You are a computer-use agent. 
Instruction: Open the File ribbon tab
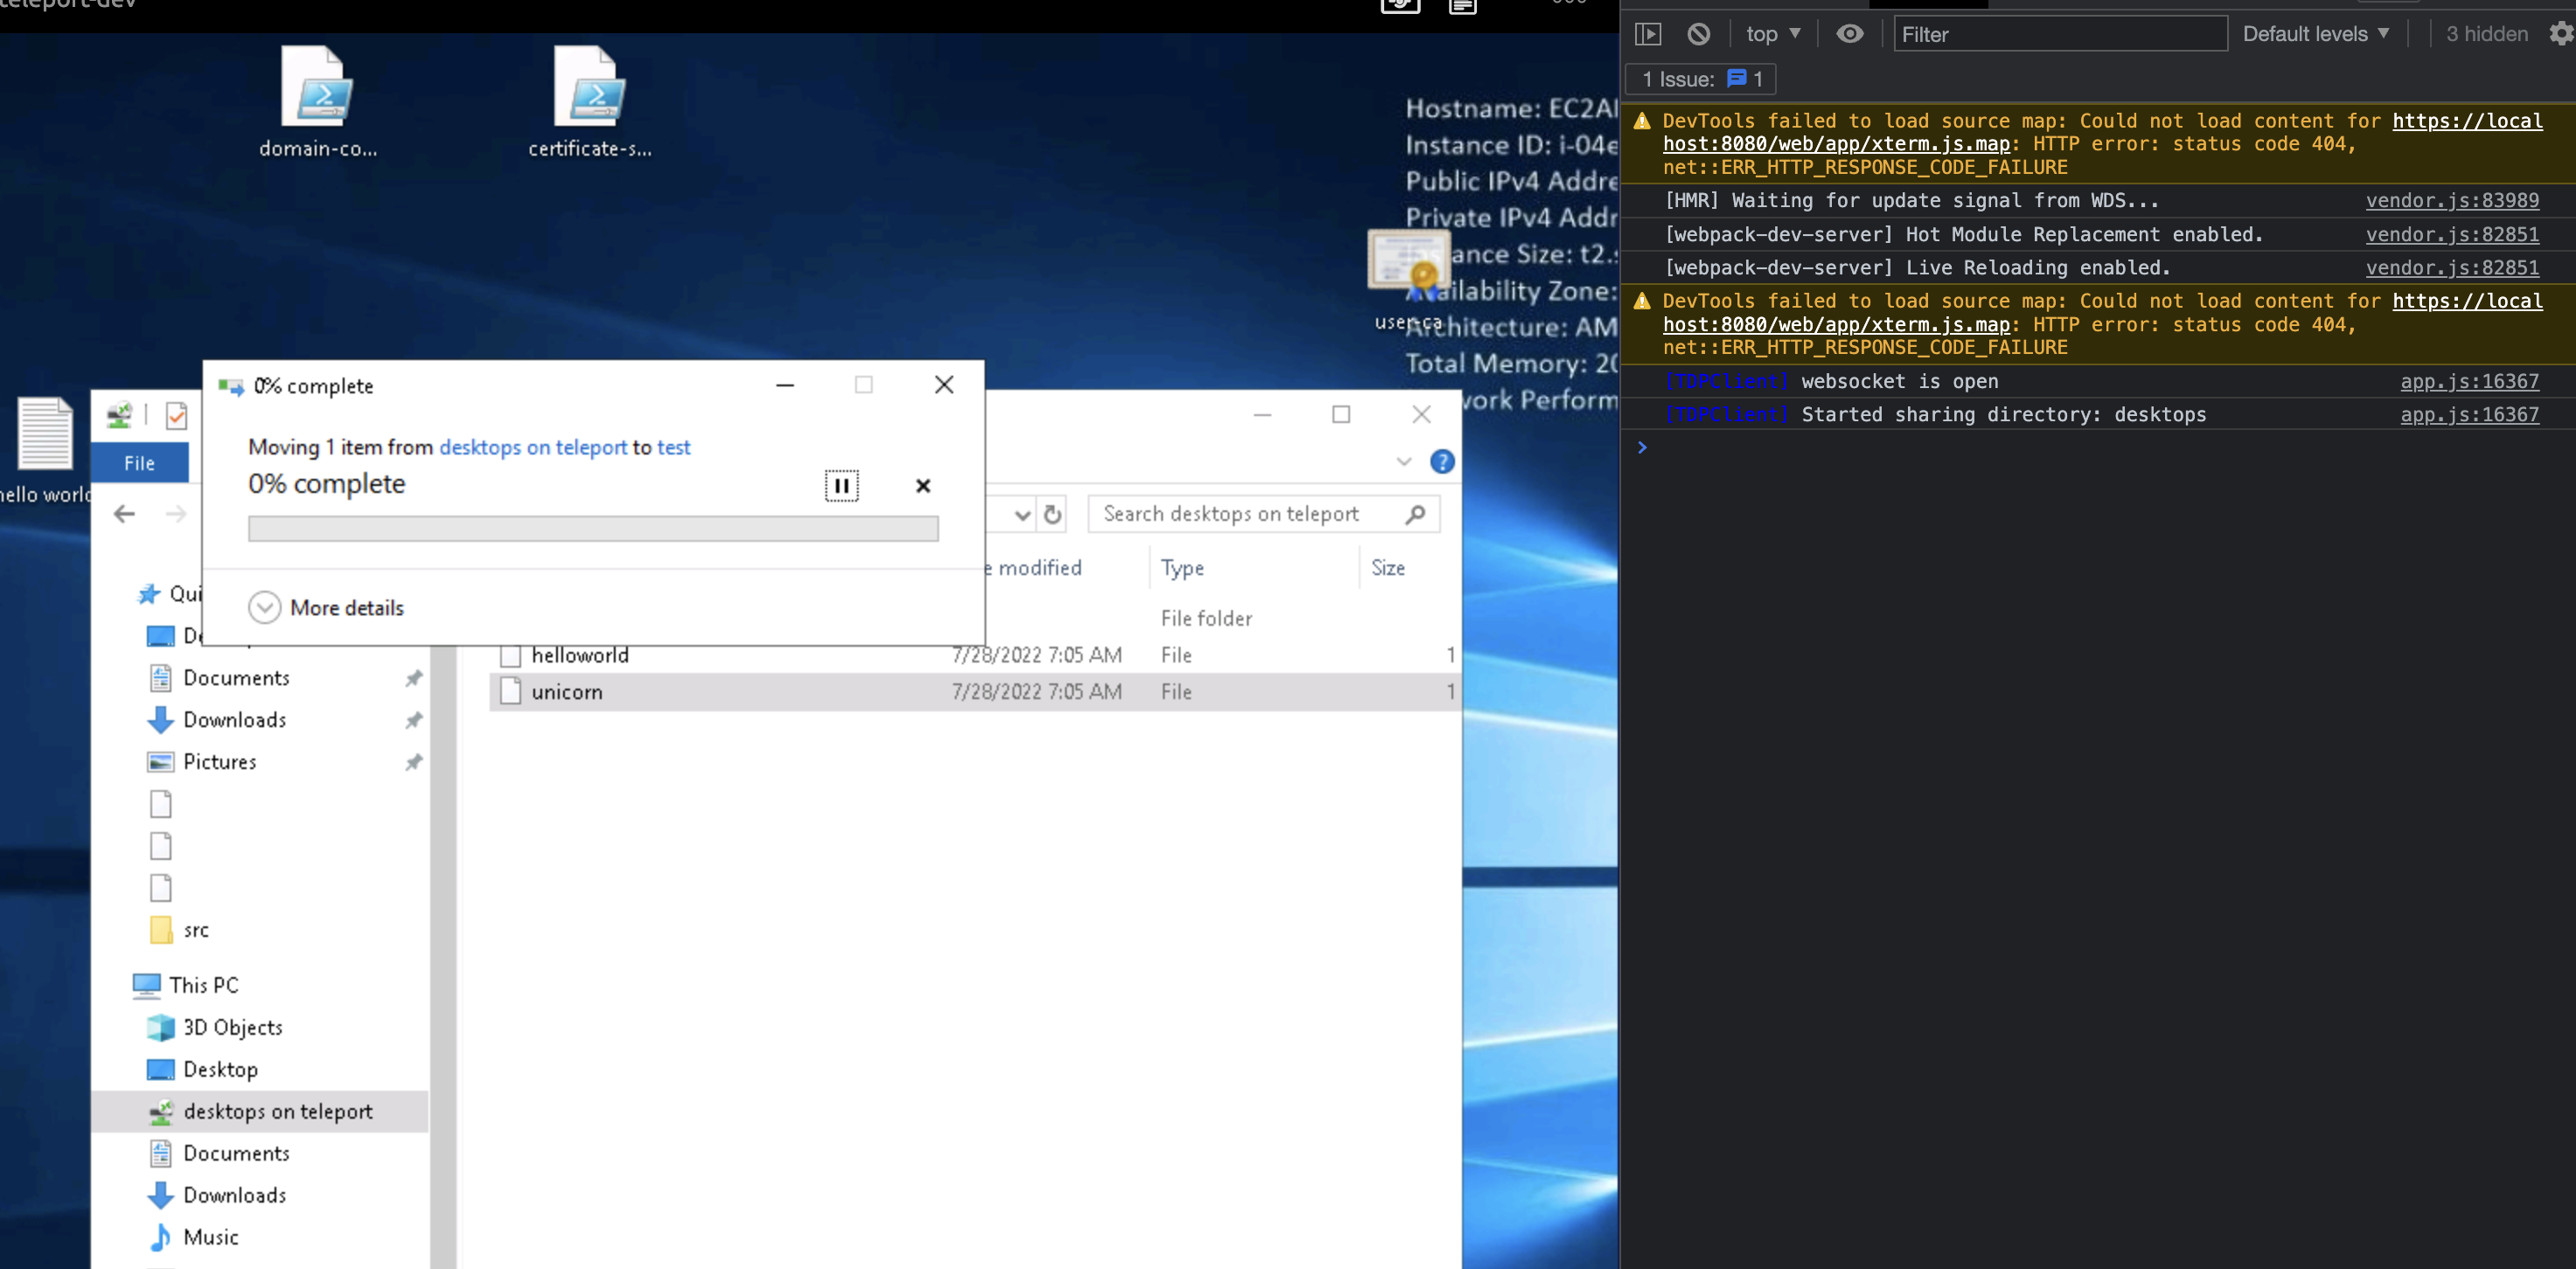tap(139, 463)
